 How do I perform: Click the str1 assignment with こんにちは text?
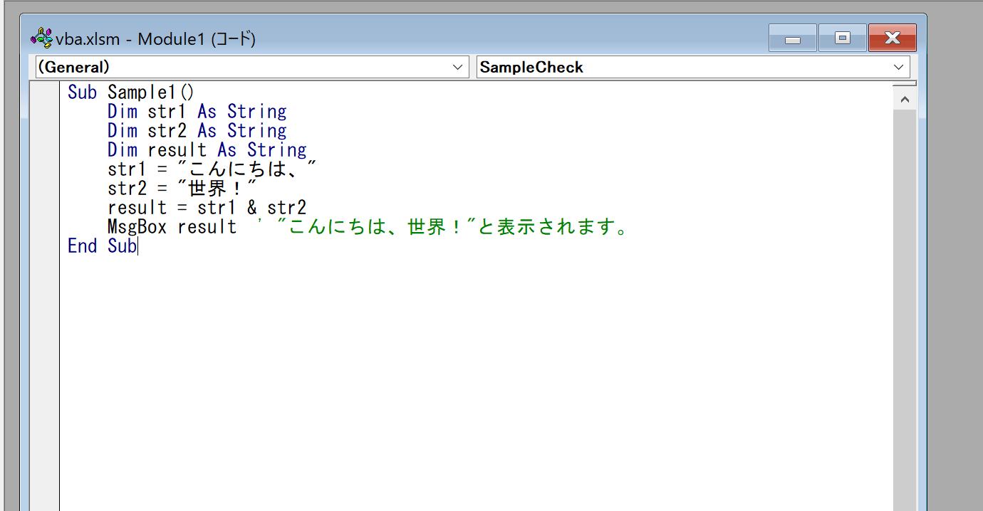[210, 169]
